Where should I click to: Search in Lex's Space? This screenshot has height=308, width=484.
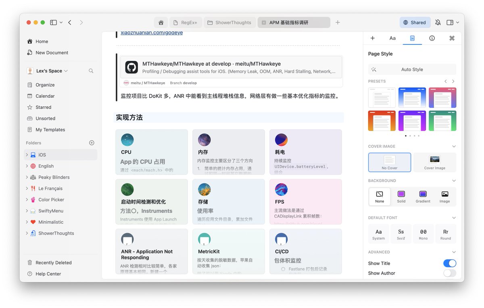pyautogui.click(x=91, y=71)
